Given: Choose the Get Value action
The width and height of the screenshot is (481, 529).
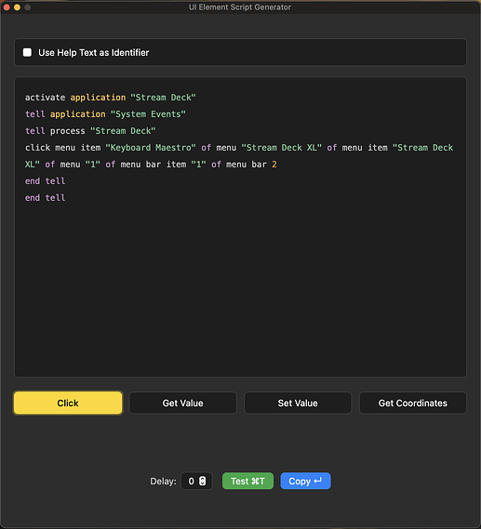Looking at the screenshot, I should (x=183, y=403).
